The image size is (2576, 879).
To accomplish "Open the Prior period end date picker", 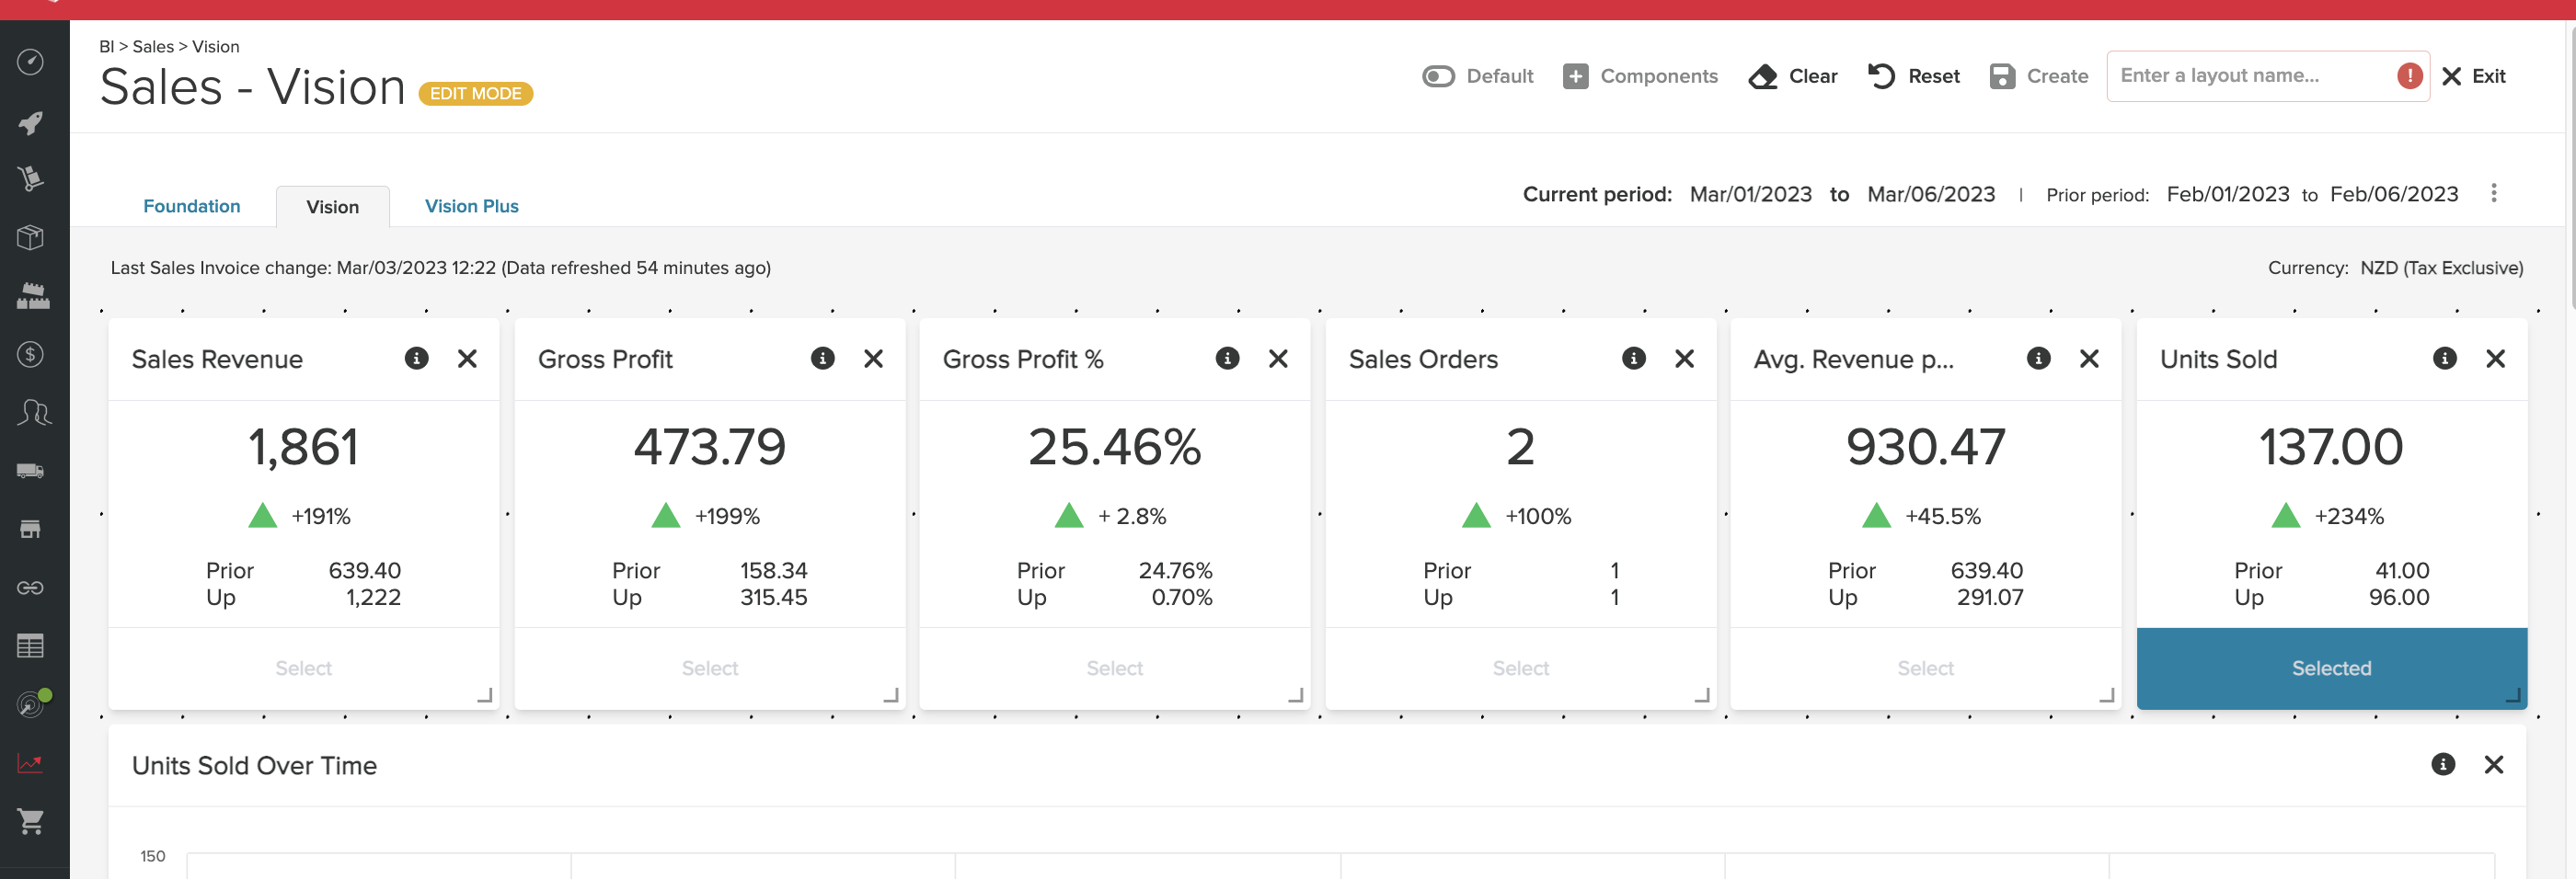I will [x=2394, y=194].
